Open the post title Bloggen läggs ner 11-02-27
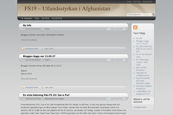The image size is (173, 115). [39, 56]
